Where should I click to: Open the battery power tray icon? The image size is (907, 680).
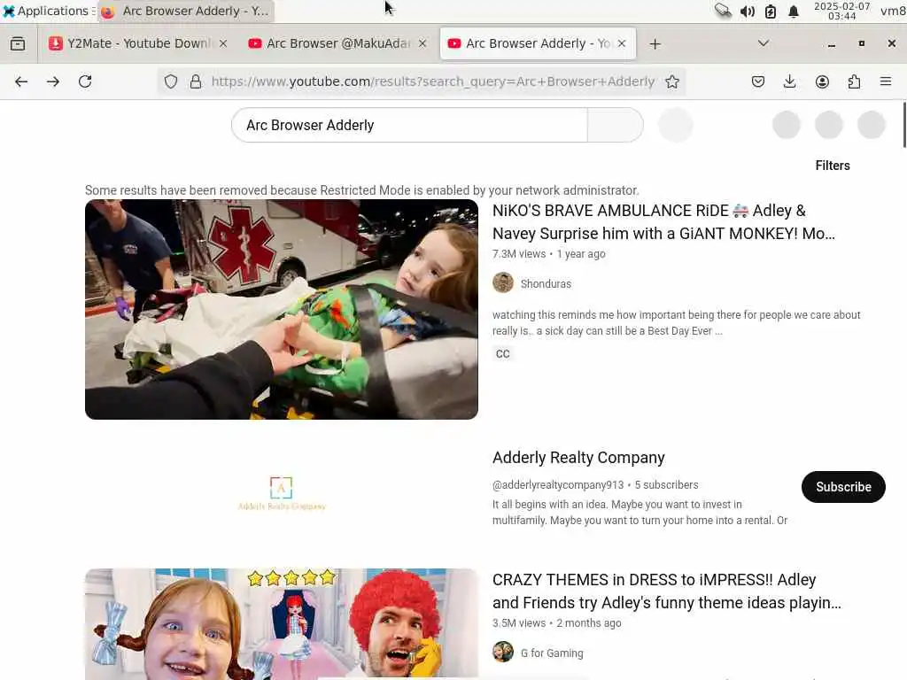coord(771,12)
